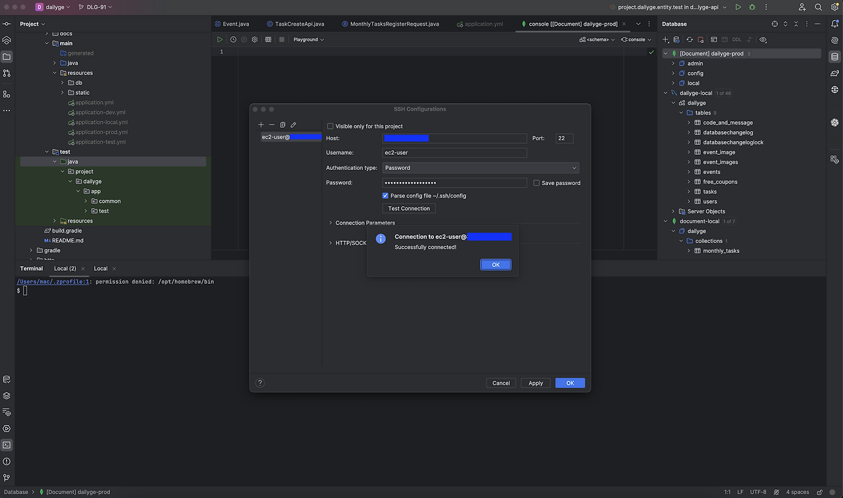Click the add SSH configuration plus icon
Viewport: 843px width, 498px height.
click(261, 124)
